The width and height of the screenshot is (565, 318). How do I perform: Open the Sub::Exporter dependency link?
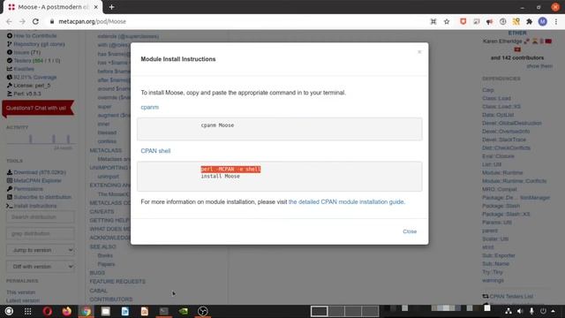point(499,255)
